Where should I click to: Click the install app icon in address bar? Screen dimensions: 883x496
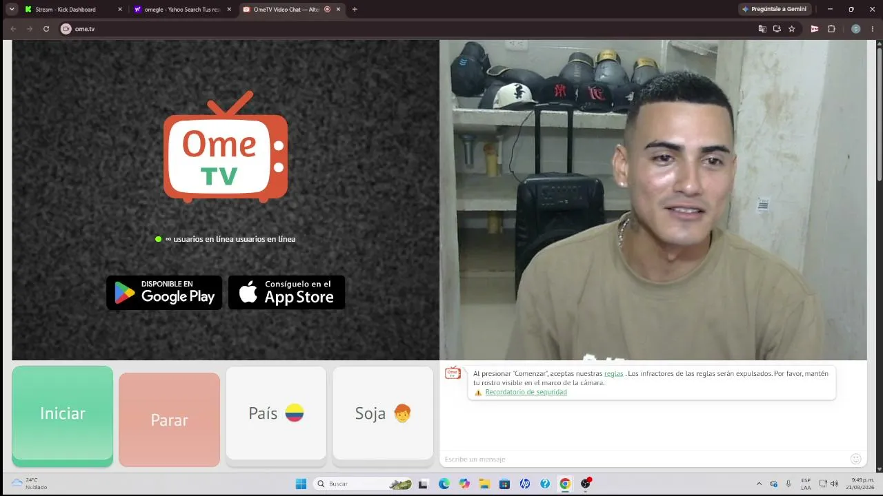(777, 29)
